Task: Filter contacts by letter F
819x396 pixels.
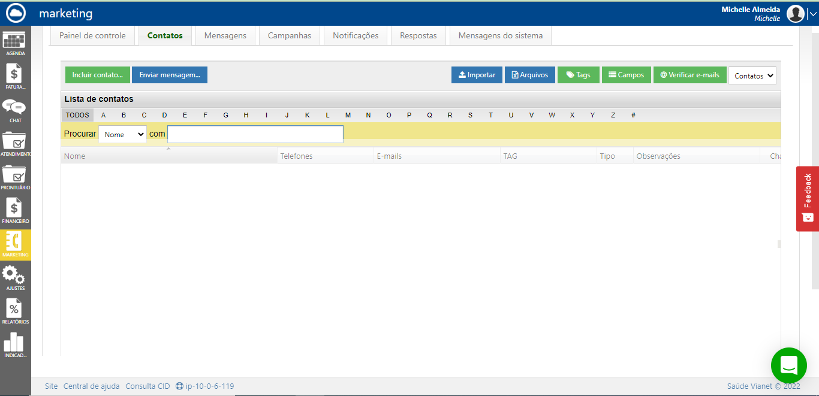Action: tap(206, 115)
